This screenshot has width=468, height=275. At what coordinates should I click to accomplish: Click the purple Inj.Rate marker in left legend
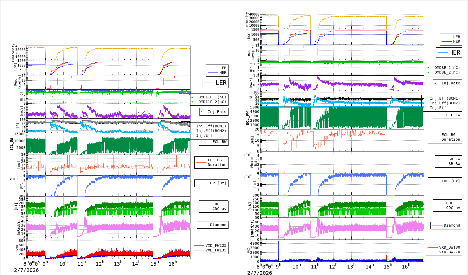[x=202, y=112]
